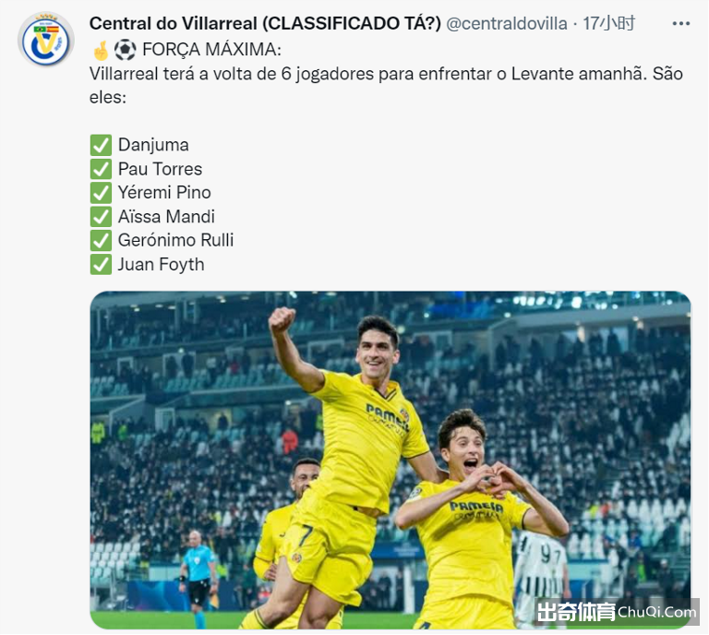Click green checkmark next to Pau Torres
Image resolution: width=709 pixels, height=635 pixels.
click(101, 169)
